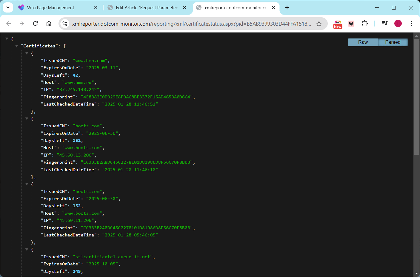Click "sslcertificate1.queue-it.net" value
The height and width of the screenshot is (277, 420).
pos(113,257)
